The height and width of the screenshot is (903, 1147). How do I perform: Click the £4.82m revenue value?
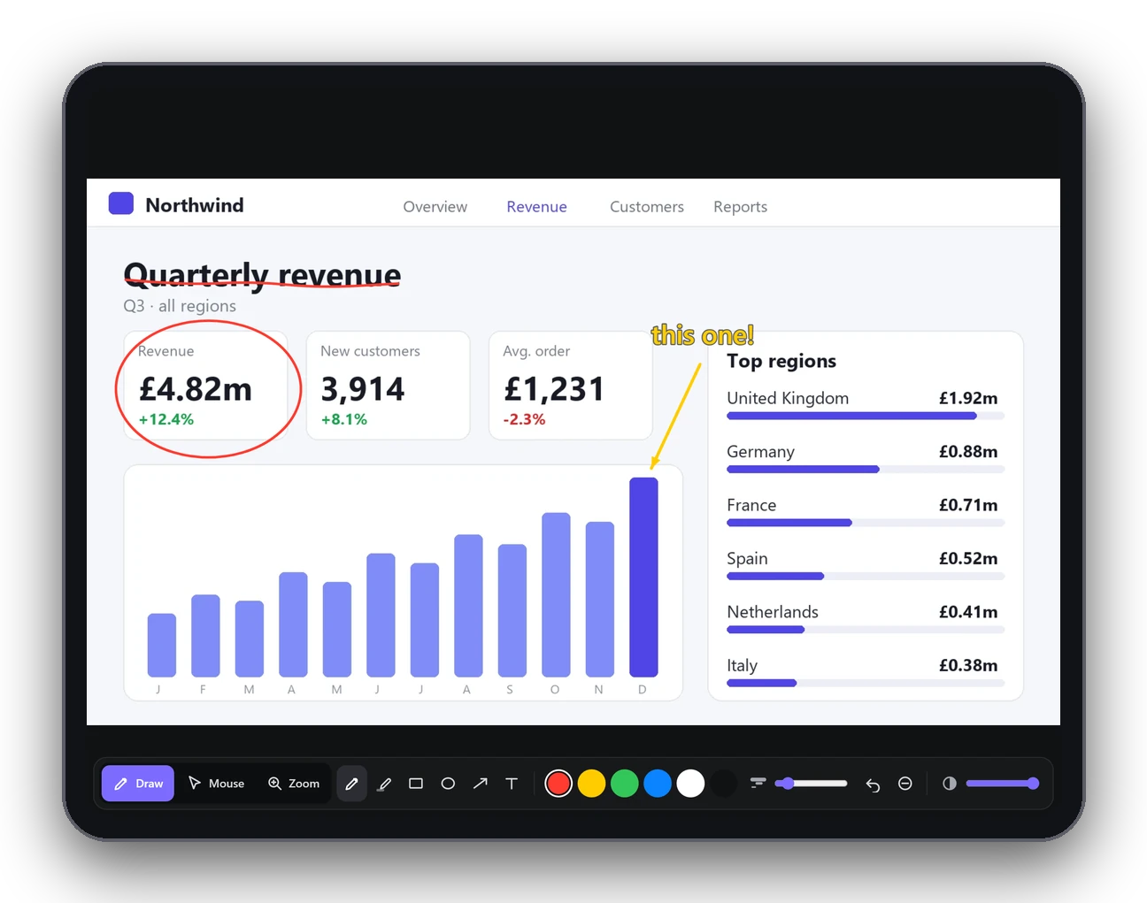point(196,389)
